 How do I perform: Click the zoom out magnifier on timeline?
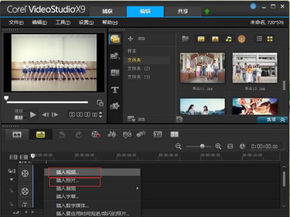178,146
